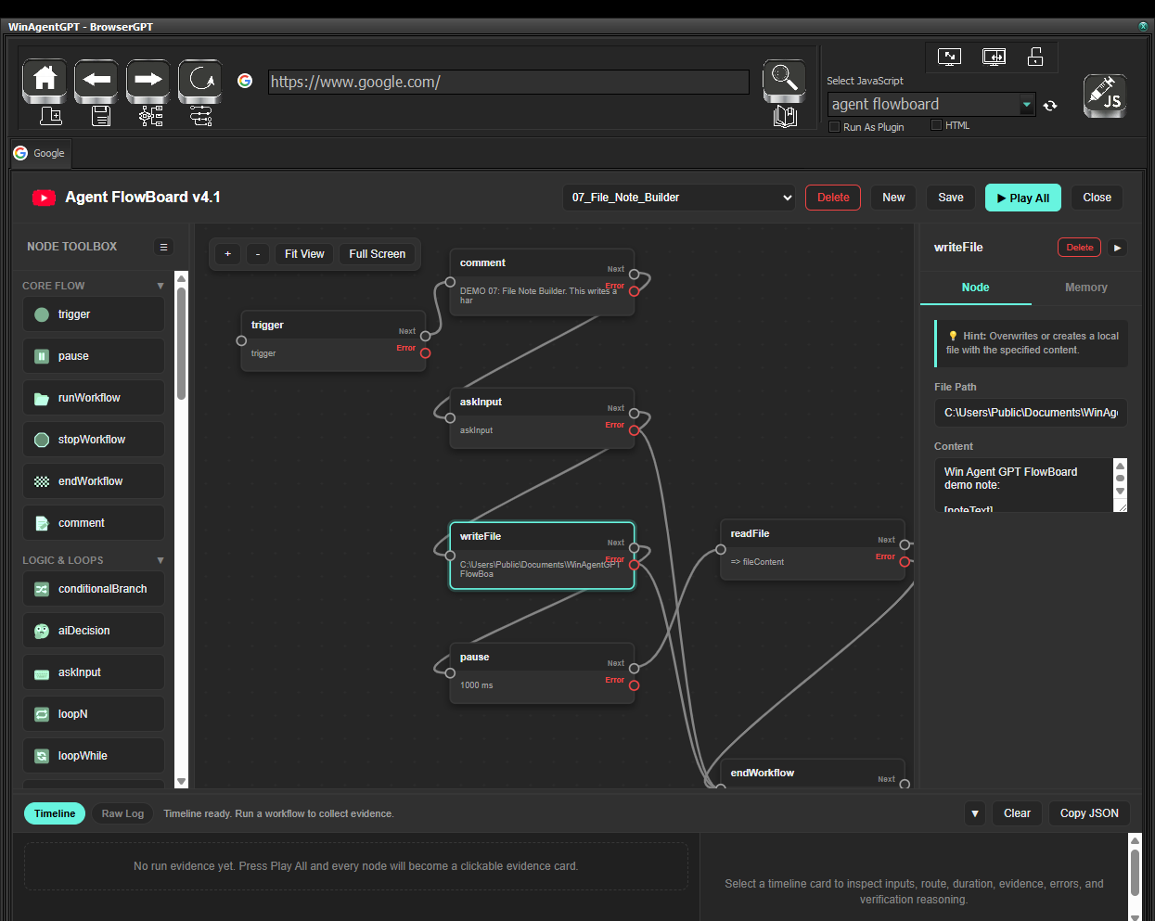The height and width of the screenshot is (921, 1155).
Task: Clear the timeline evidence
Action: point(1017,813)
